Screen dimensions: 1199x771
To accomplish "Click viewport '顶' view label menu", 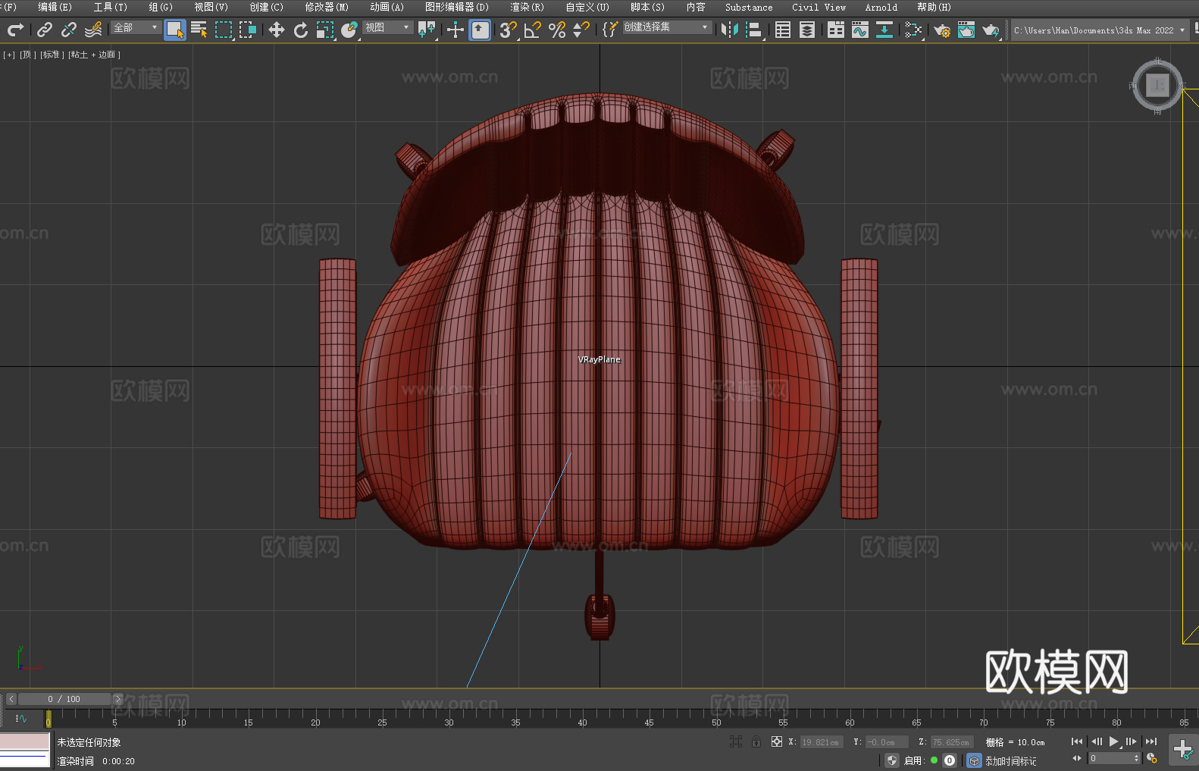I will pyautogui.click(x=28, y=55).
